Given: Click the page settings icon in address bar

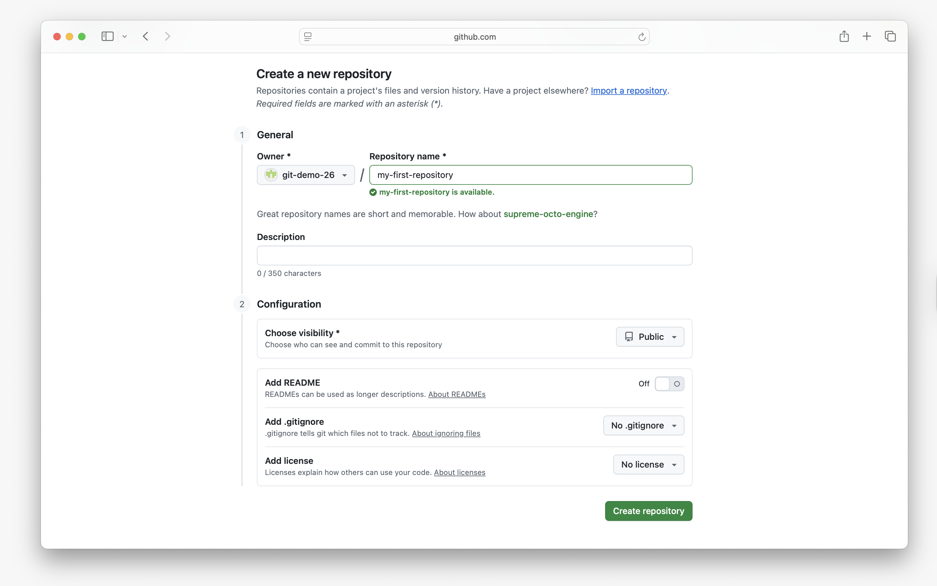Looking at the screenshot, I should click(x=308, y=36).
